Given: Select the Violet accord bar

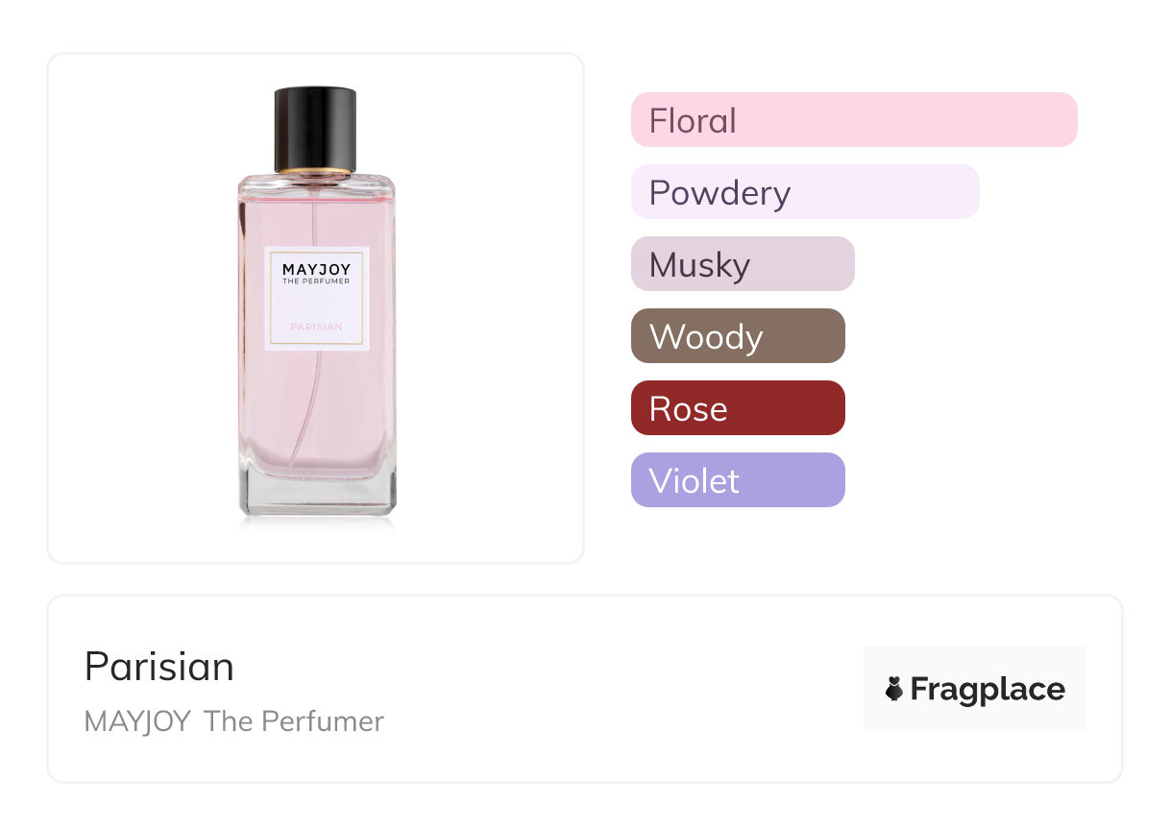Looking at the screenshot, I should 737,480.
